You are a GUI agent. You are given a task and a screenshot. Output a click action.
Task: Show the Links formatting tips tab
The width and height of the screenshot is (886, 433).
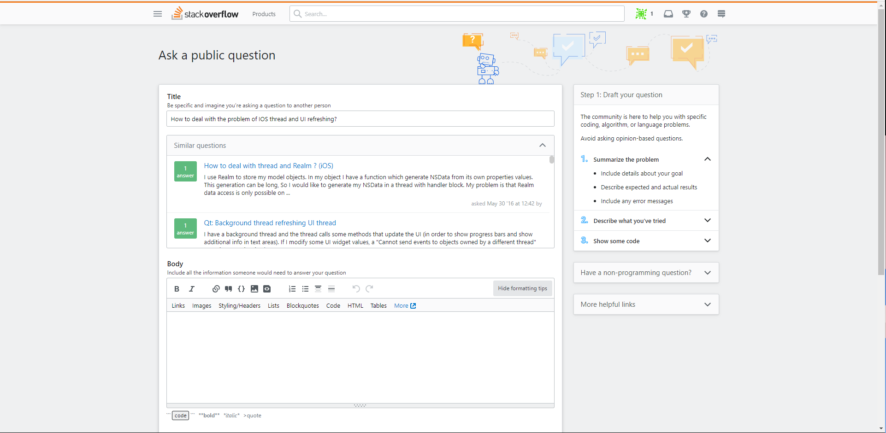pyautogui.click(x=178, y=305)
